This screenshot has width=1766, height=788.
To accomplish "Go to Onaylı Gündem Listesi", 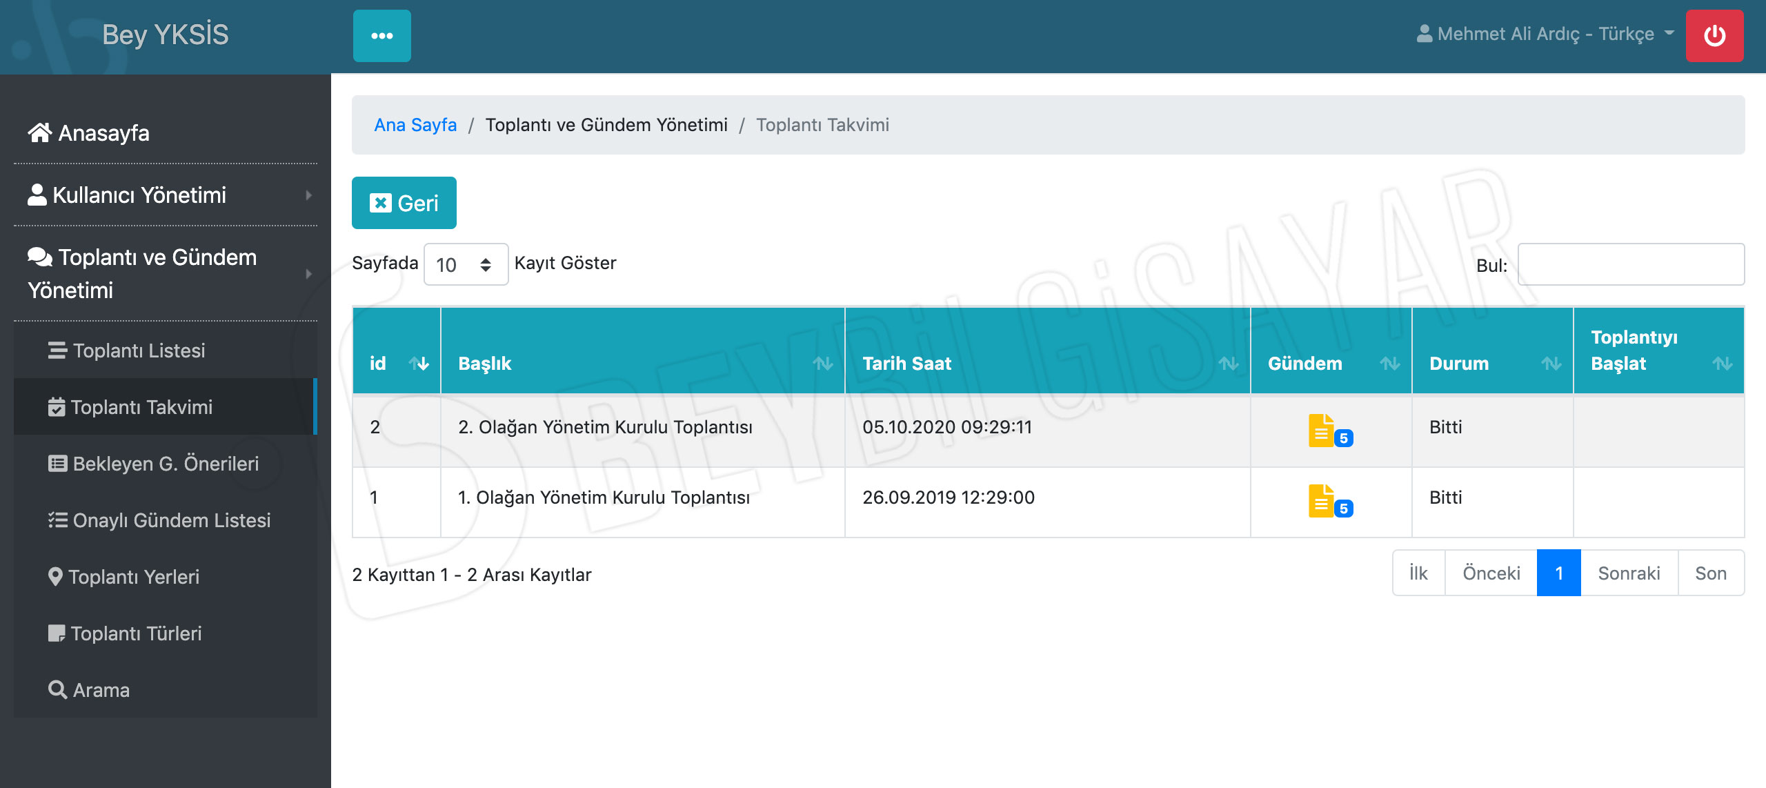I will coord(171,520).
